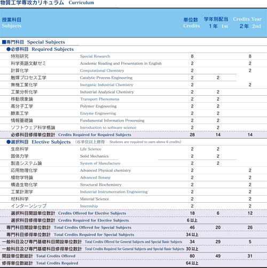Click Introduction to software science text
Viewport: 267px width, 268px height.
[x=108, y=128]
